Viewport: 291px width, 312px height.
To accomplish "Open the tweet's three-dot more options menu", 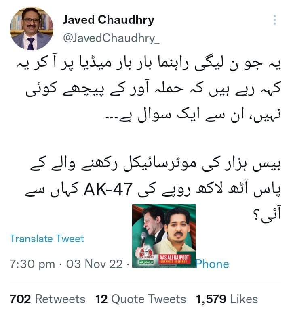I will 275,20.
